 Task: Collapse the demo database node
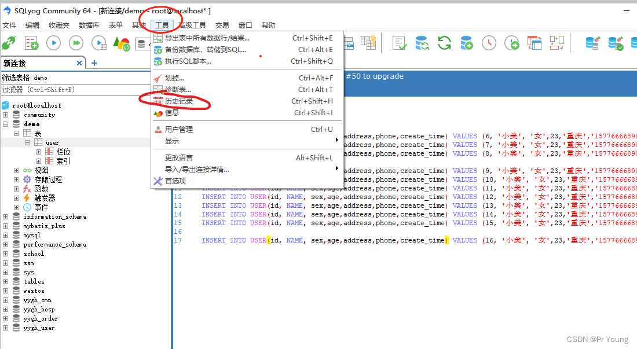5,124
